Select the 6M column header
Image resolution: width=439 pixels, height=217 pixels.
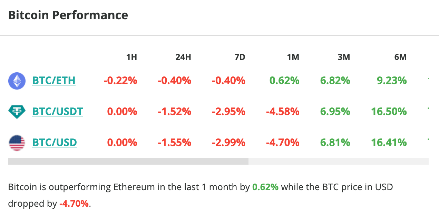[400, 57]
